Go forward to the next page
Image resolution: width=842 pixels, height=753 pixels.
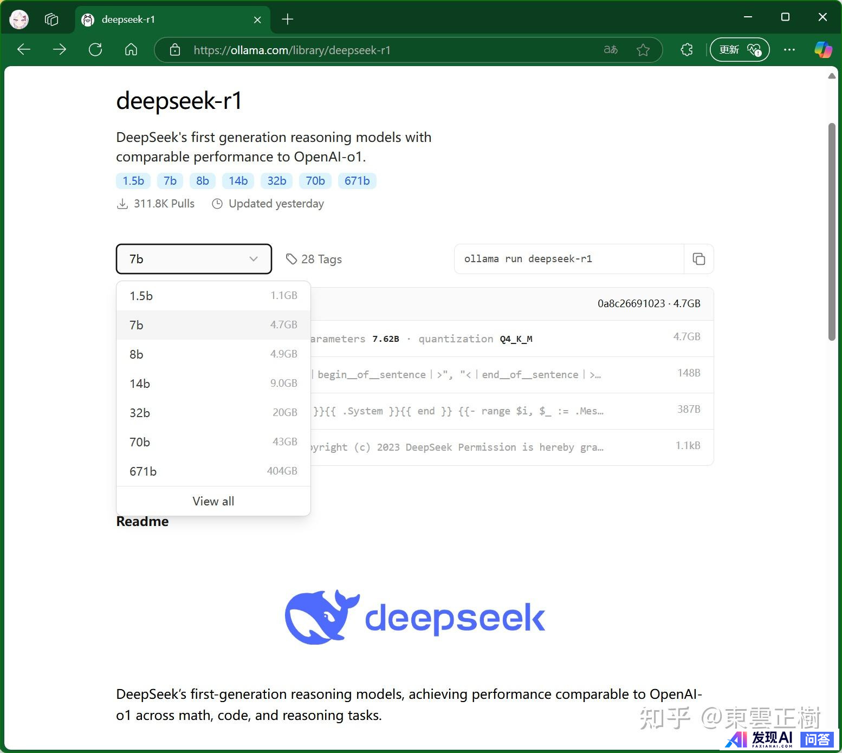[x=60, y=50]
